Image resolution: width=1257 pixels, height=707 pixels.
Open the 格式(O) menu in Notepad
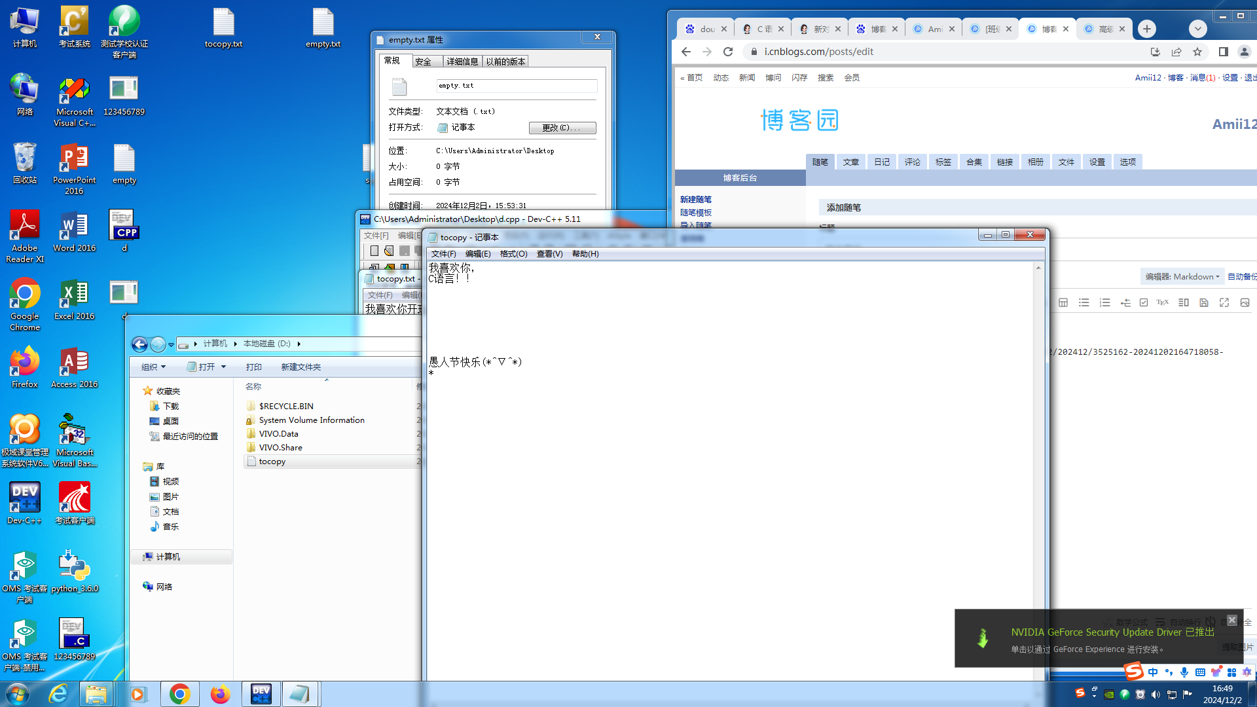(513, 254)
